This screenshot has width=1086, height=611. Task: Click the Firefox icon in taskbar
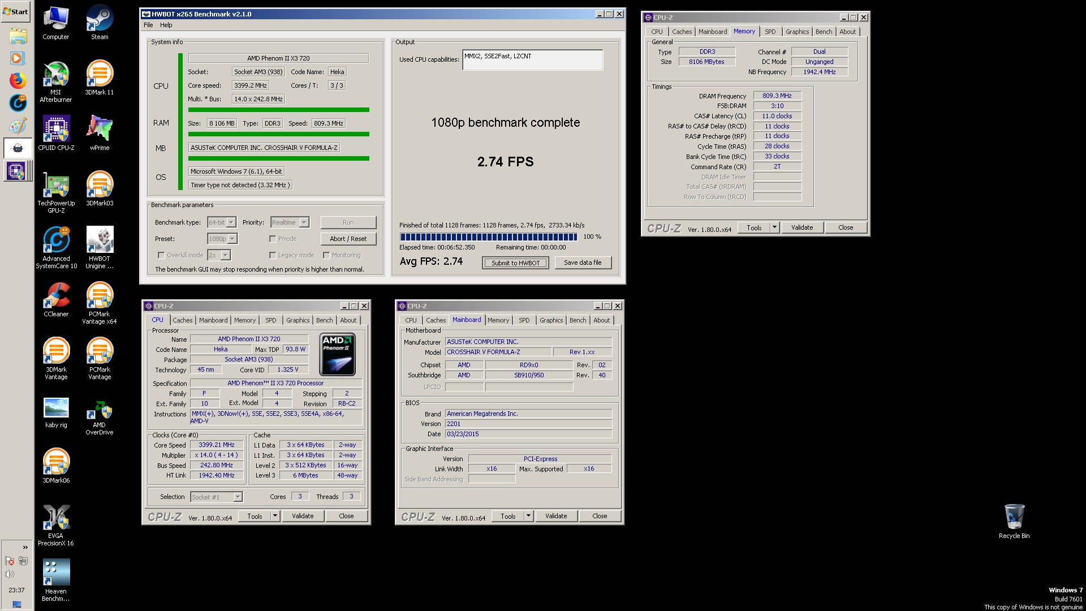point(18,80)
